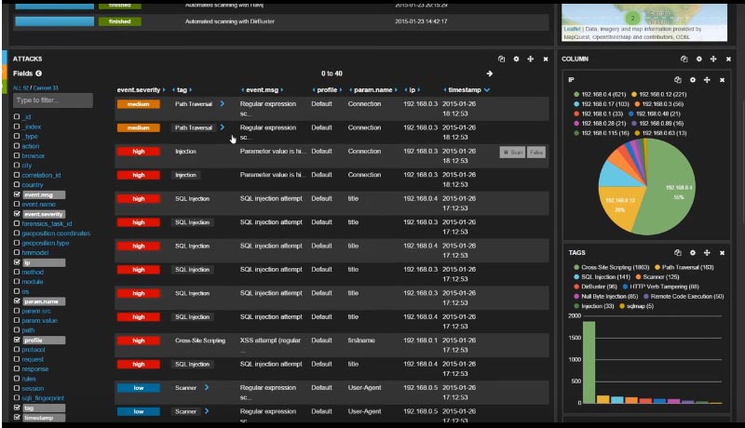
Task: Open settings gear of the IP pie chart panel
Action: [692, 80]
